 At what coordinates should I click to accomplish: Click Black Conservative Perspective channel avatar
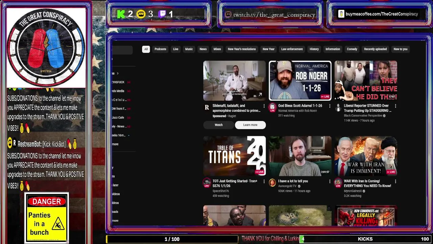click(x=338, y=108)
